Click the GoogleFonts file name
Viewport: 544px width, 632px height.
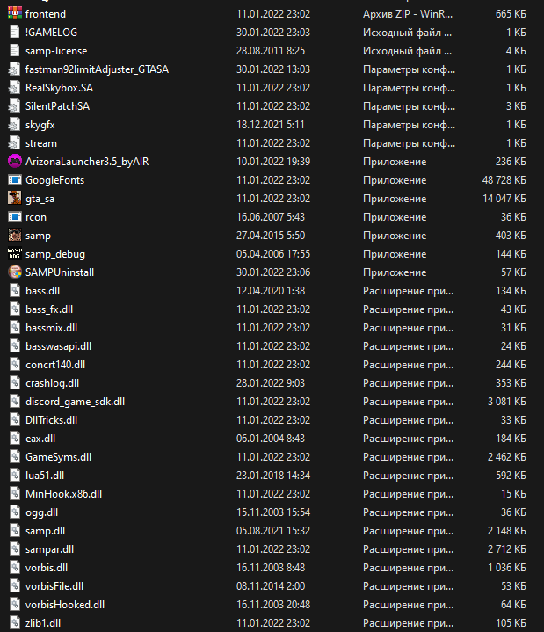coord(54,180)
